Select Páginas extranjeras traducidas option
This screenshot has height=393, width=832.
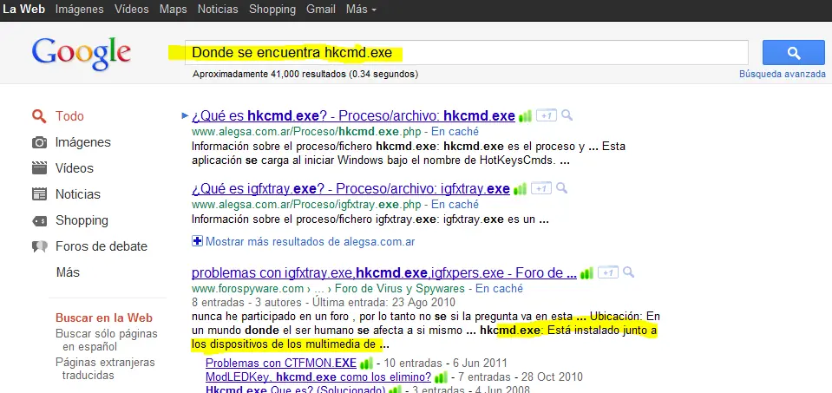click(105, 369)
